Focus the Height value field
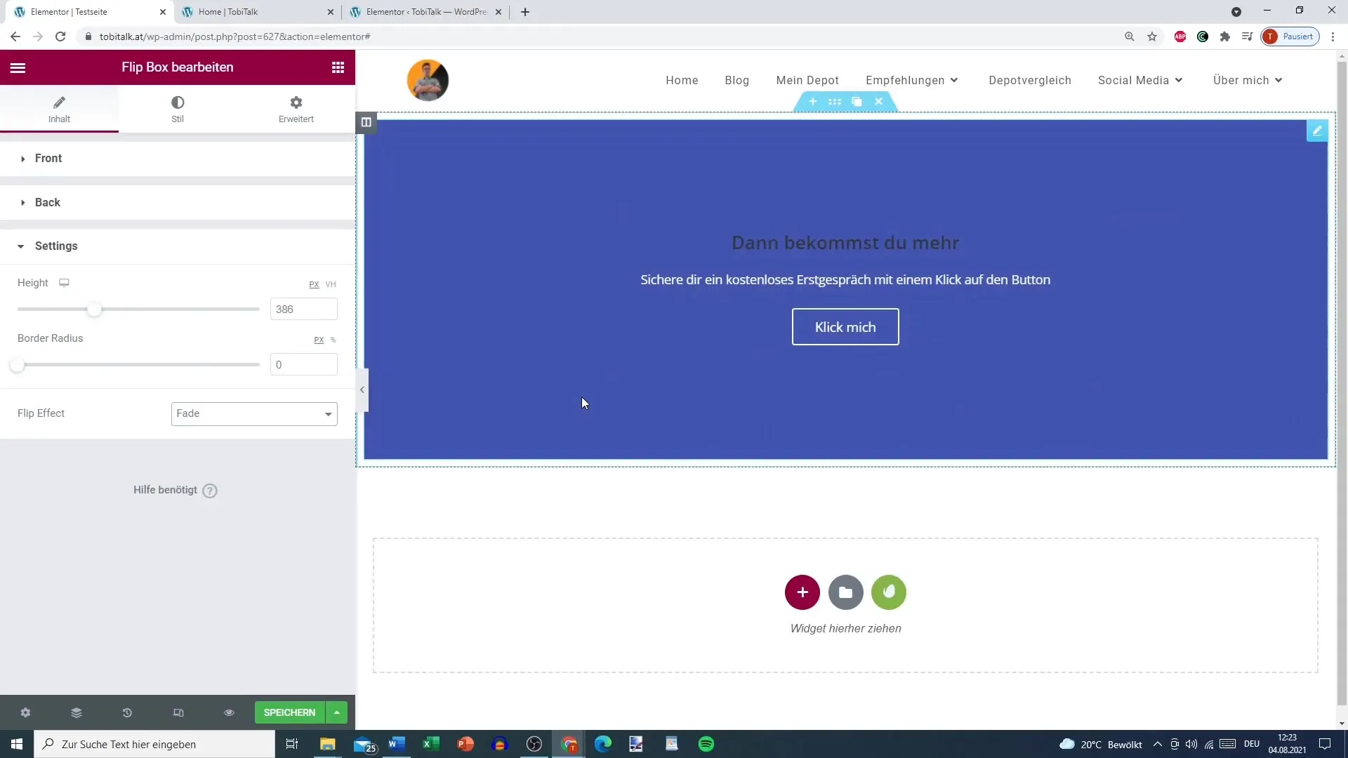 tap(303, 310)
